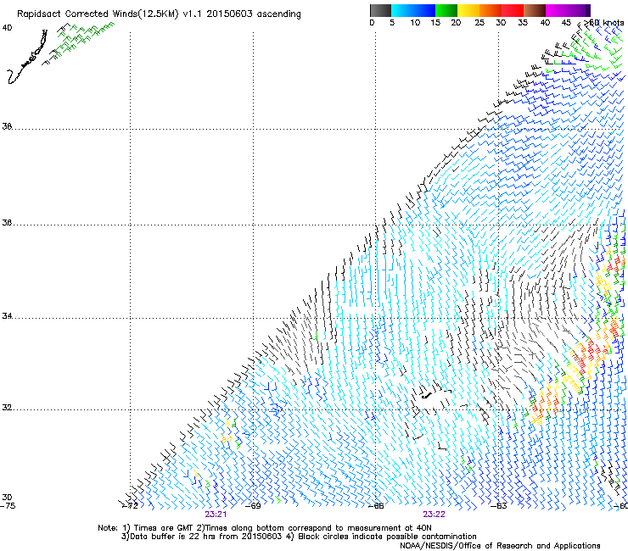Click the longitude label '-63'
The height and width of the screenshot is (551, 628).
[x=499, y=506]
